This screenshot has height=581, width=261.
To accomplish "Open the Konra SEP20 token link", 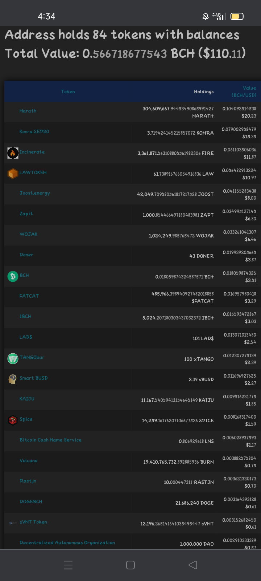I will [x=34, y=131].
